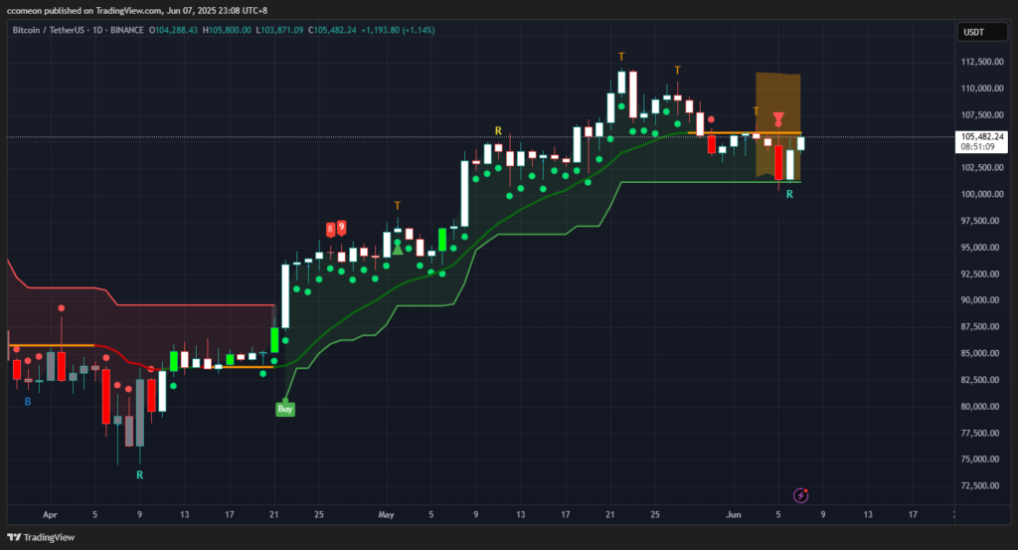Click the 105,482.24 current price label
Screen dimensions: 1018x550
981,136
